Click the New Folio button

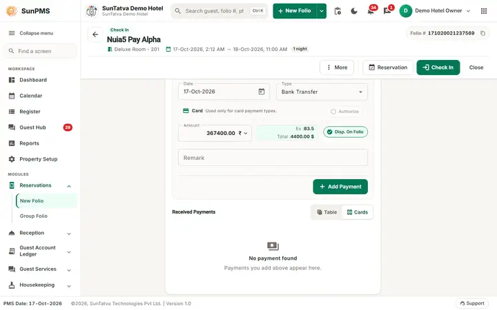click(295, 11)
